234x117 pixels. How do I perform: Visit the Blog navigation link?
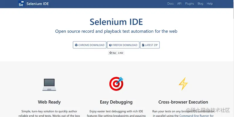tap(200, 4)
